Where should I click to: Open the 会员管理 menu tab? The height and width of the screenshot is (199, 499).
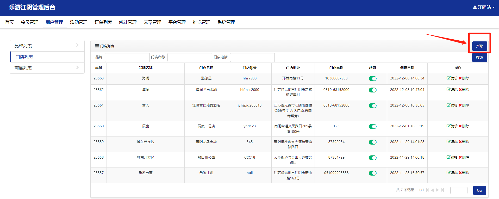[30, 22]
